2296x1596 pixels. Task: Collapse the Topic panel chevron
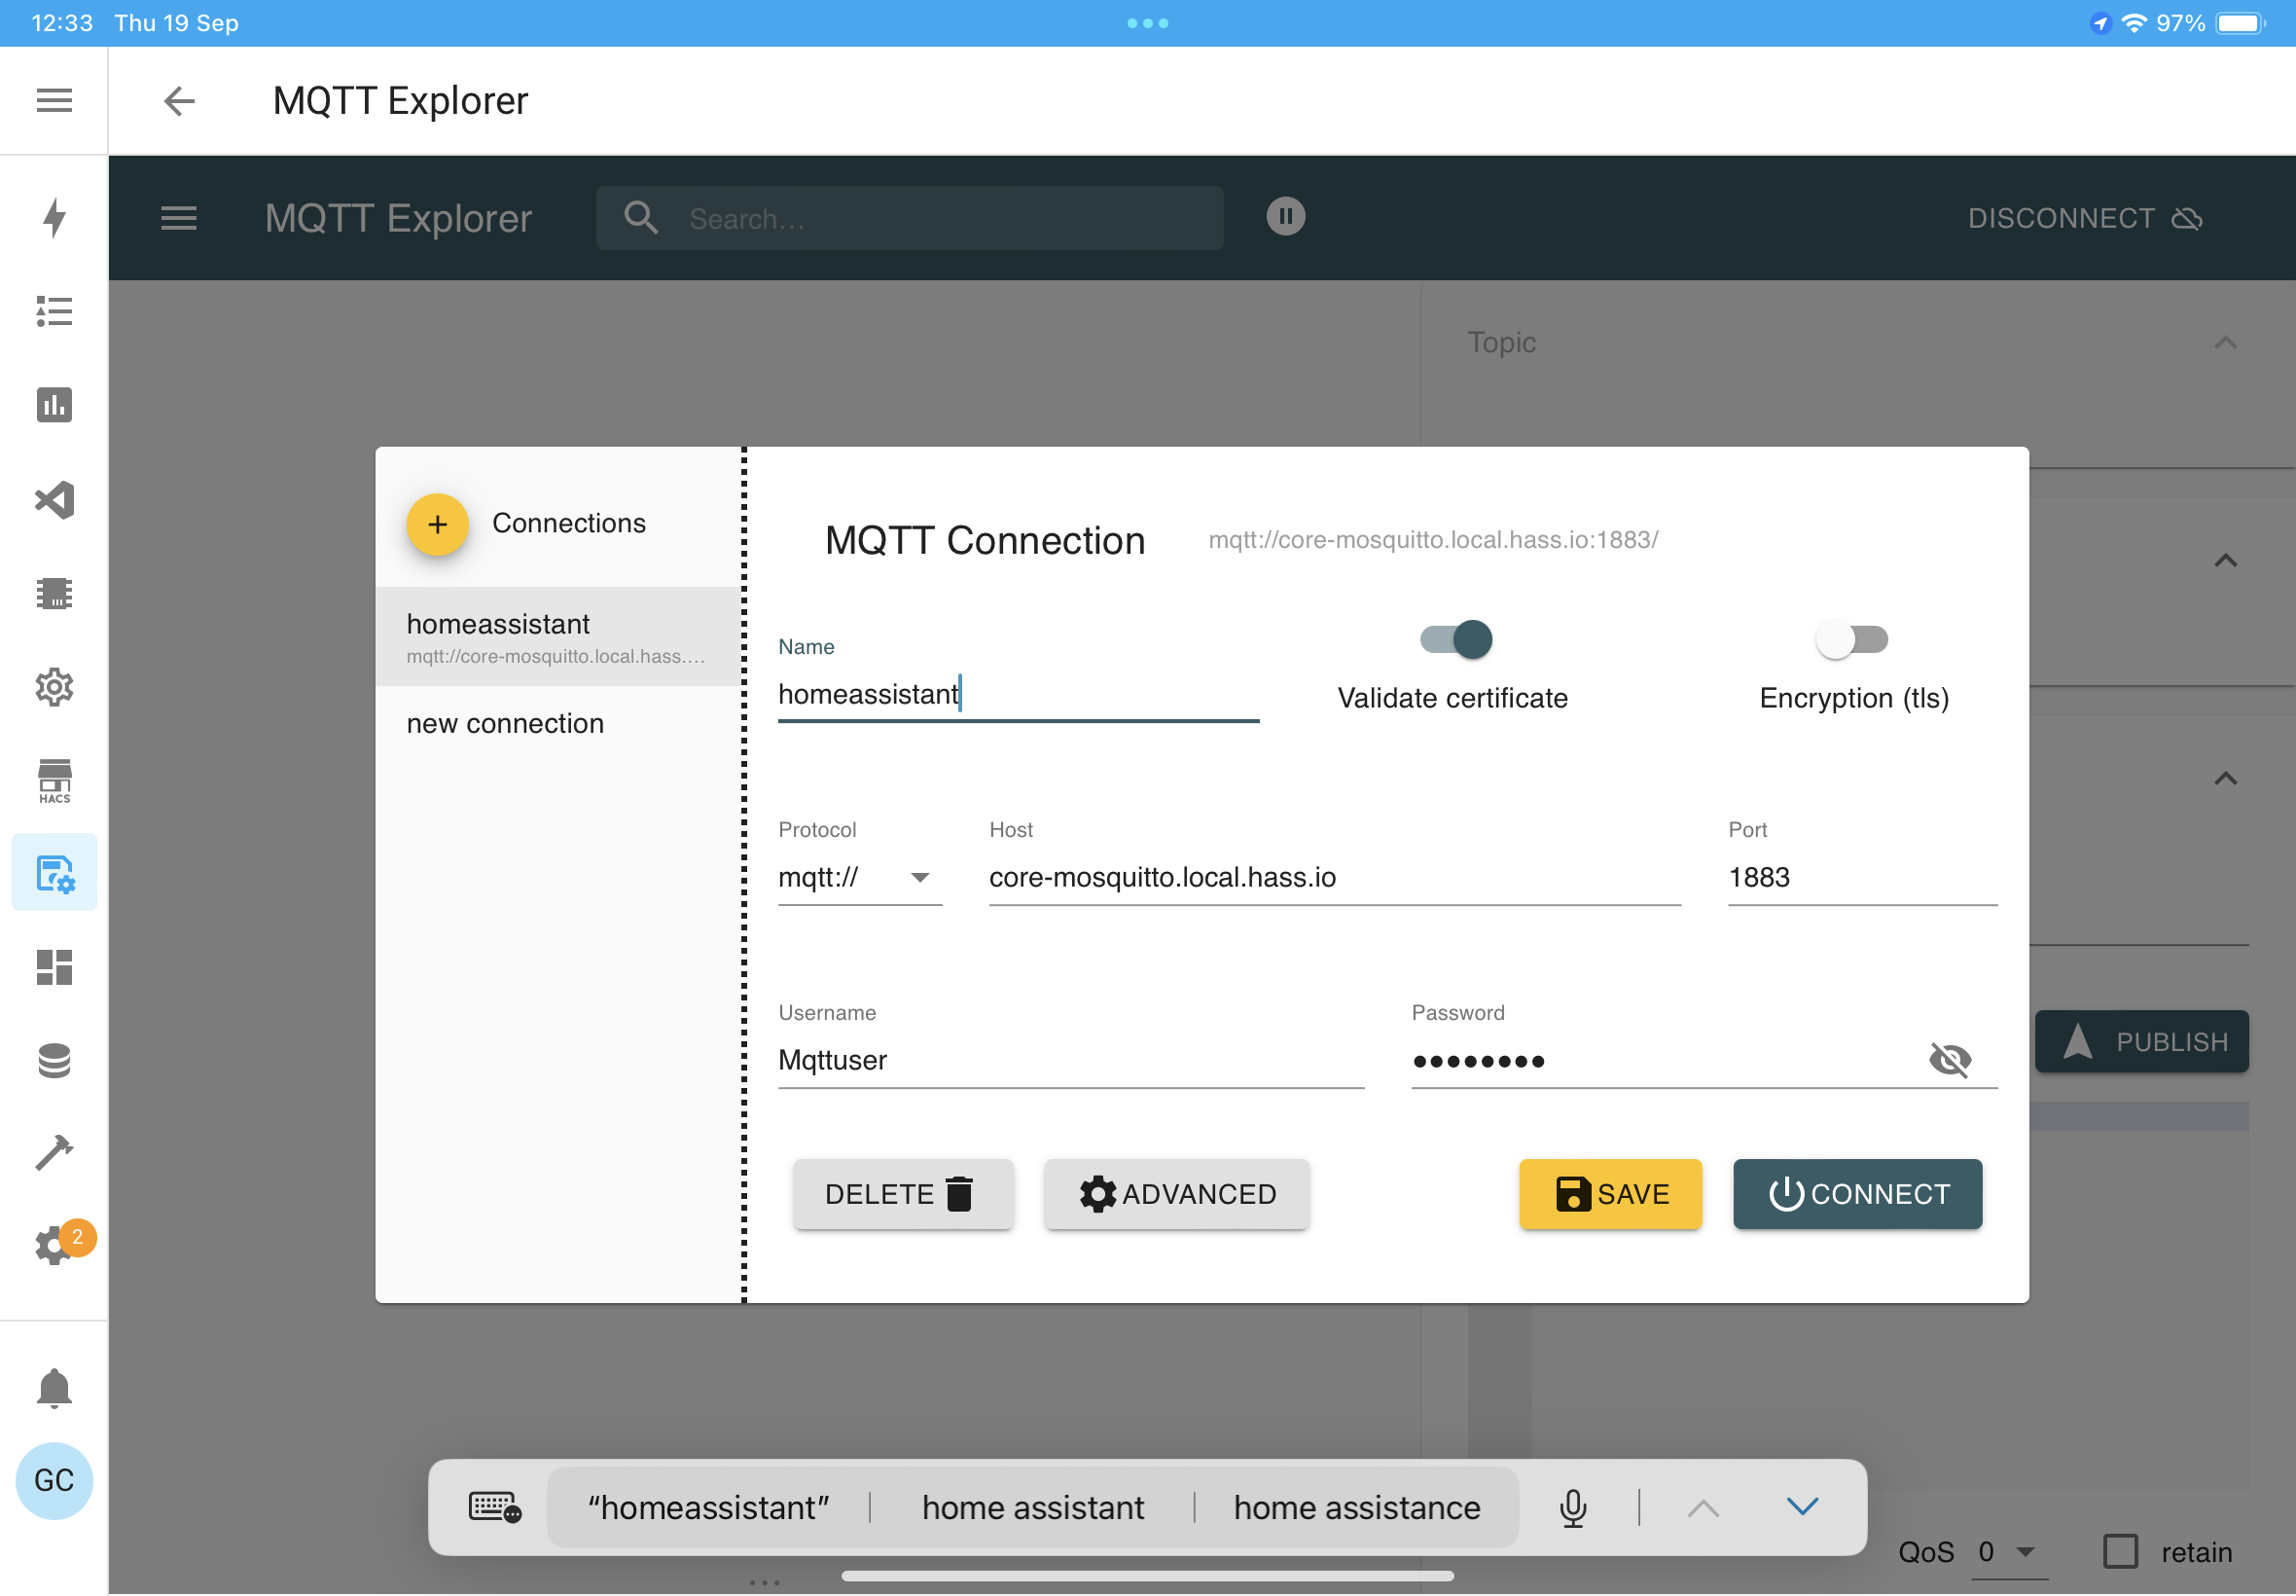point(2225,343)
